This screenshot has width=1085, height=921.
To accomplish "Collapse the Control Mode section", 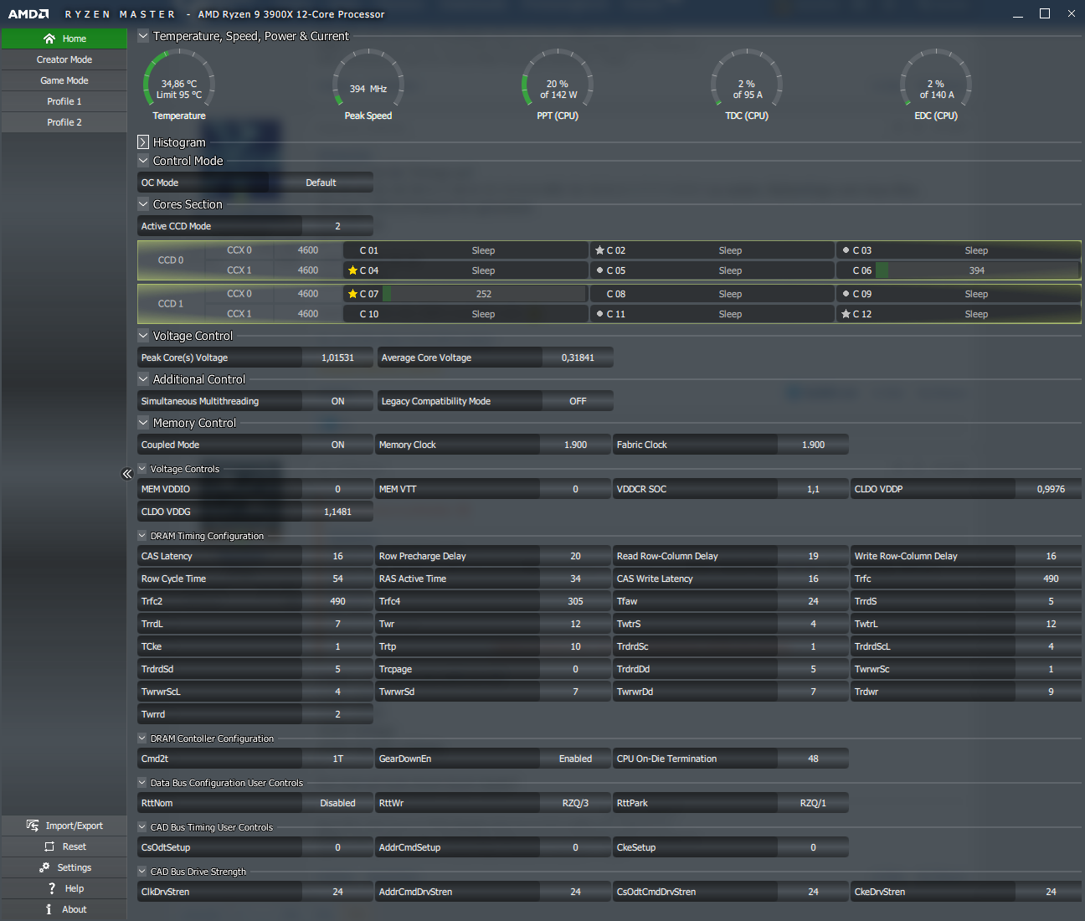I will click(143, 161).
